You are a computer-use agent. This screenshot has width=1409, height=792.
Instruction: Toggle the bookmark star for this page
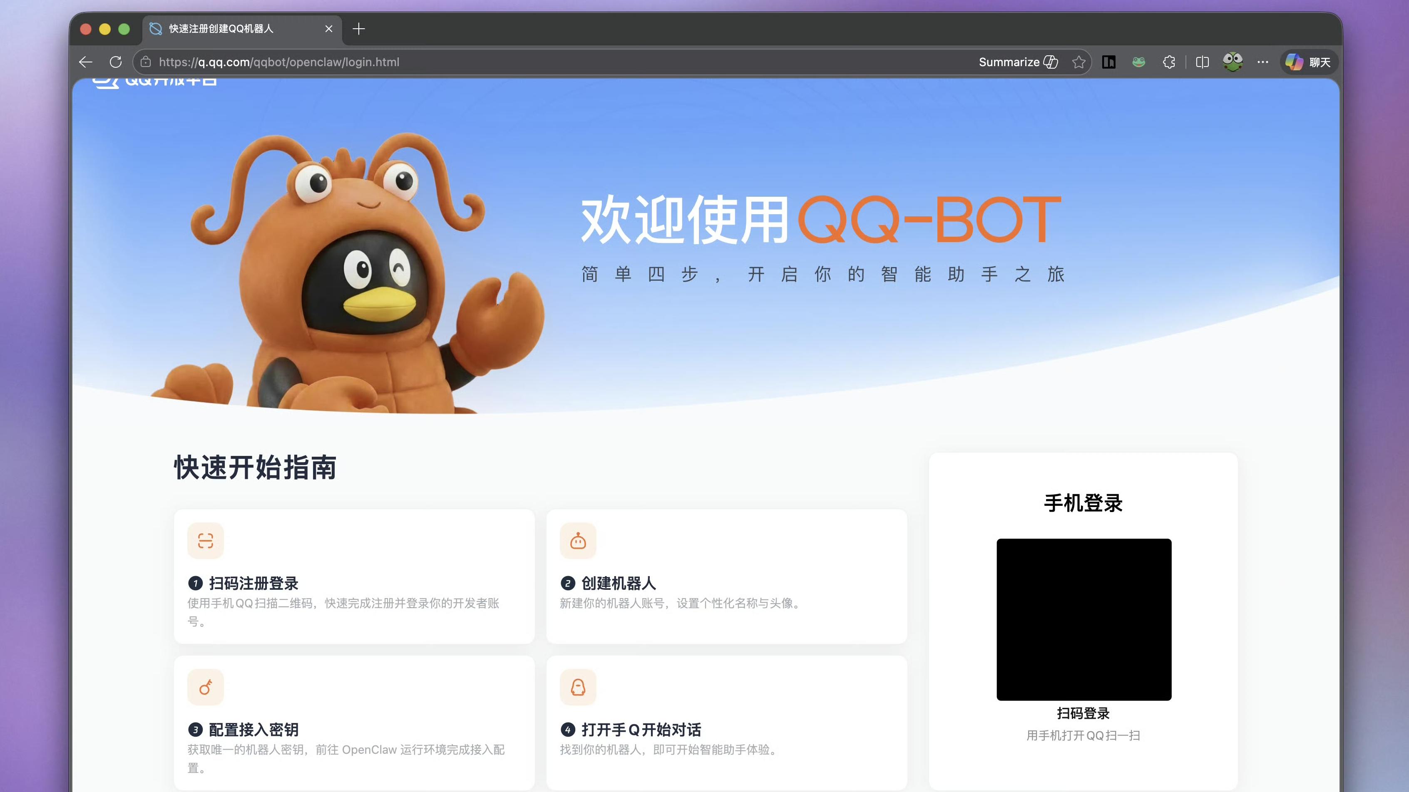pos(1078,62)
